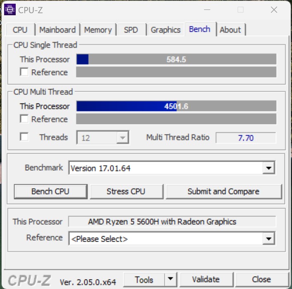Click the multi thread 4501.6 score bar

[176, 106]
